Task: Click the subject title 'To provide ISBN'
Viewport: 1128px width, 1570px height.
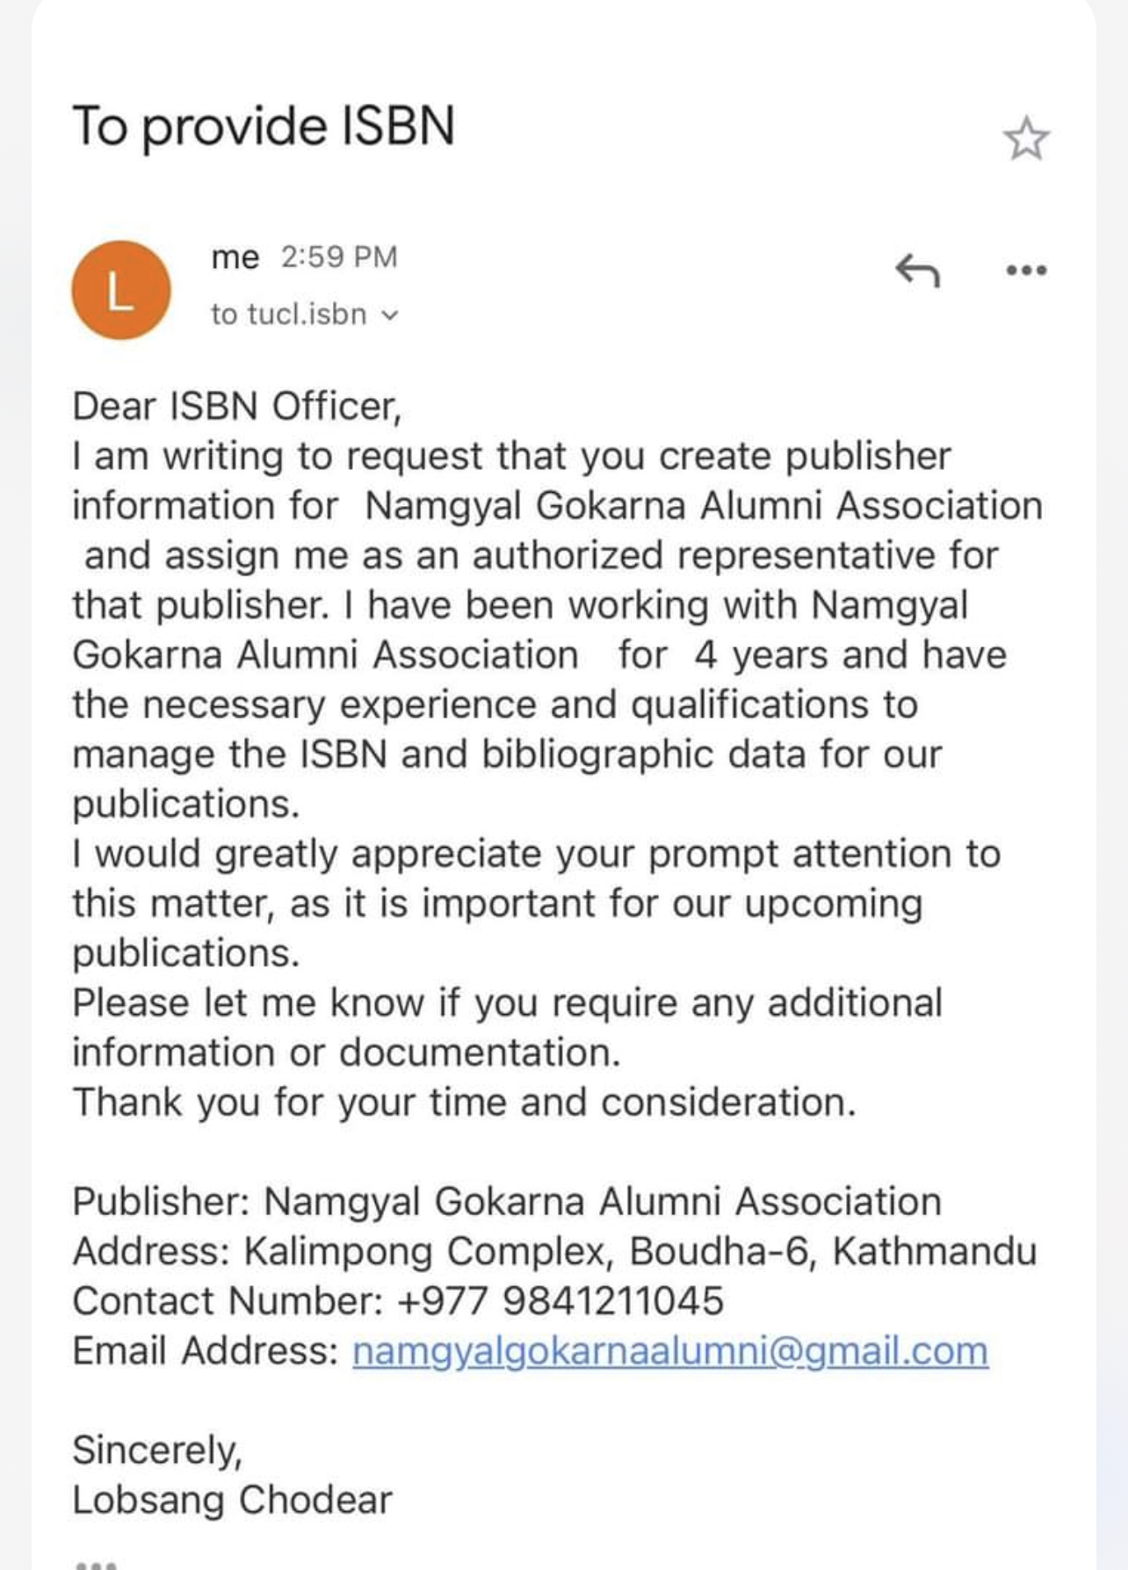Action: [264, 127]
